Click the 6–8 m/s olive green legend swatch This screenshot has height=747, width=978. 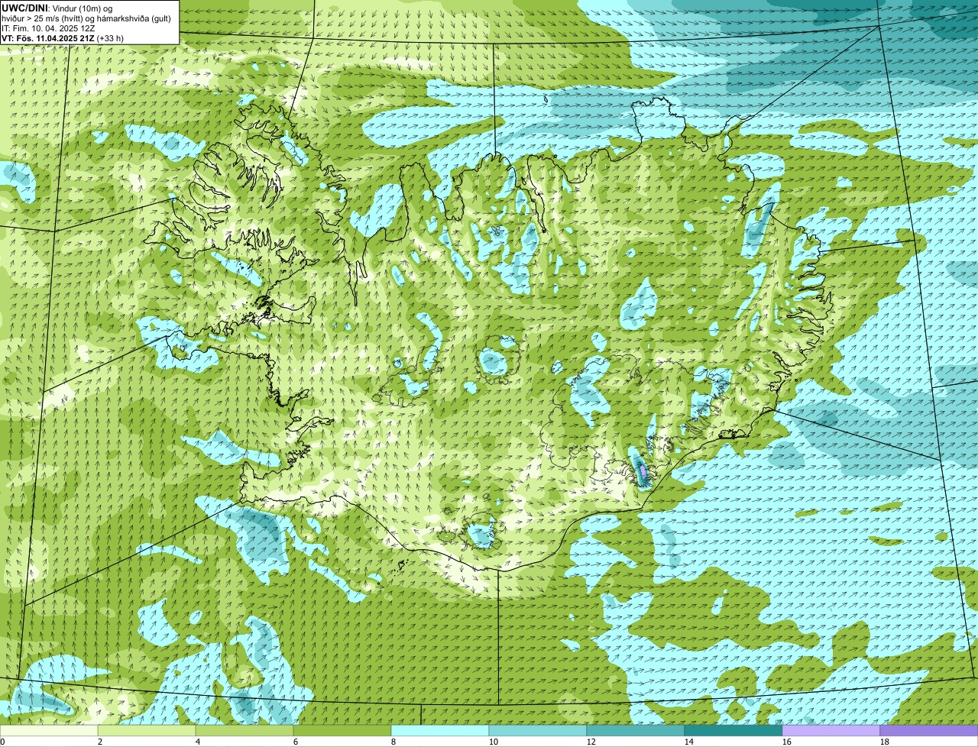[x=342, y=730]
